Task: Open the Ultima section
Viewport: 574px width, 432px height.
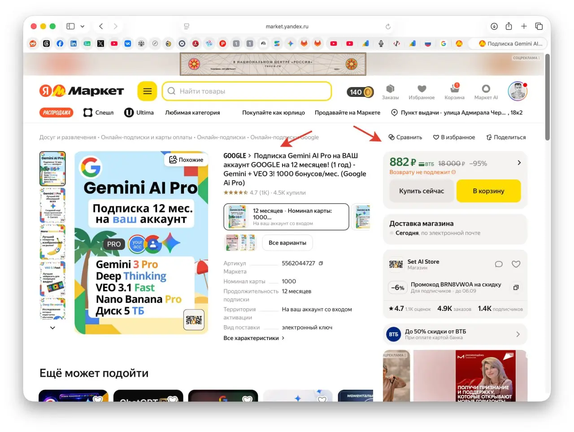Action: coord(139,113)
